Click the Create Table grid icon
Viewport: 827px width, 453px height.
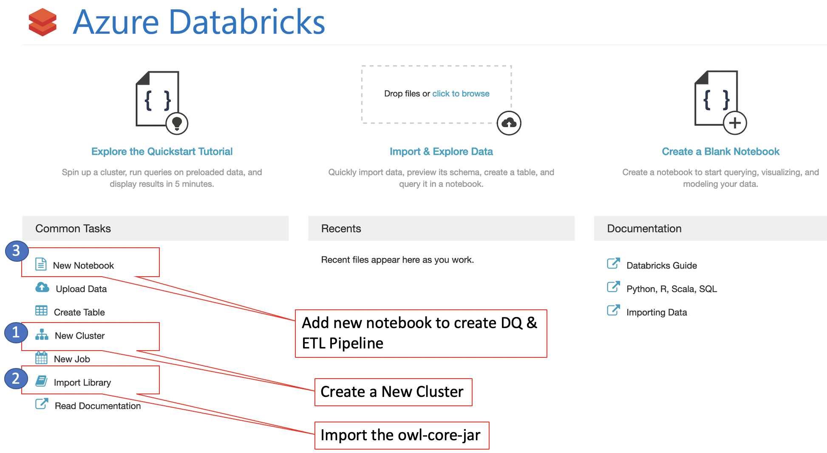coord(41,311)
